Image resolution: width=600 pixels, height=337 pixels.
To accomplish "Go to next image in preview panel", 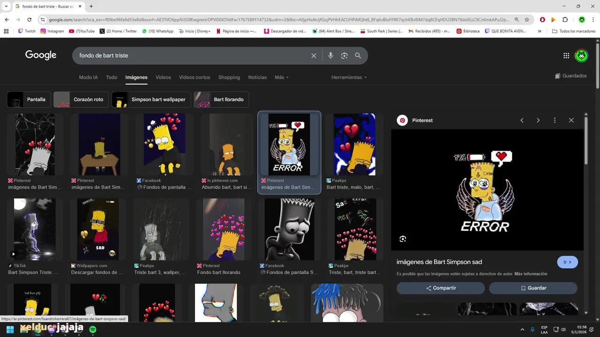I will click(538, 120).
